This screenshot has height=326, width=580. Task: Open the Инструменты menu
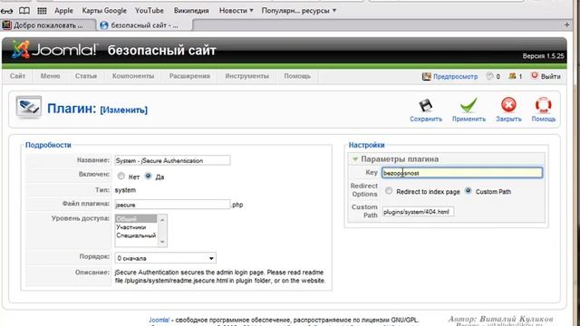click(246, 76)
